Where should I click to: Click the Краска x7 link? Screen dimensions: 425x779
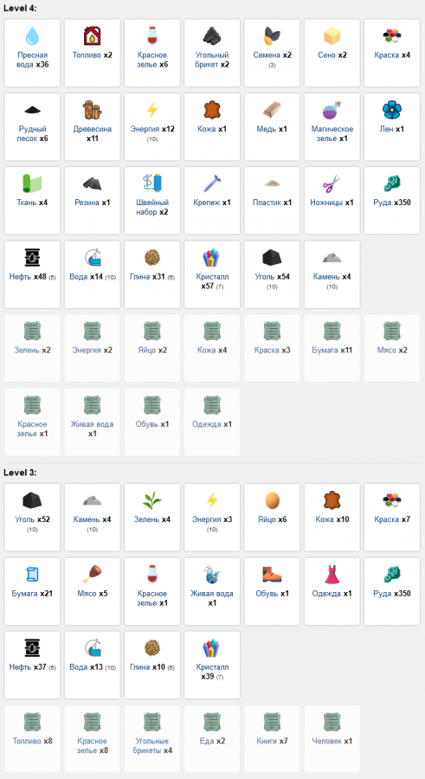pos(392,519)
